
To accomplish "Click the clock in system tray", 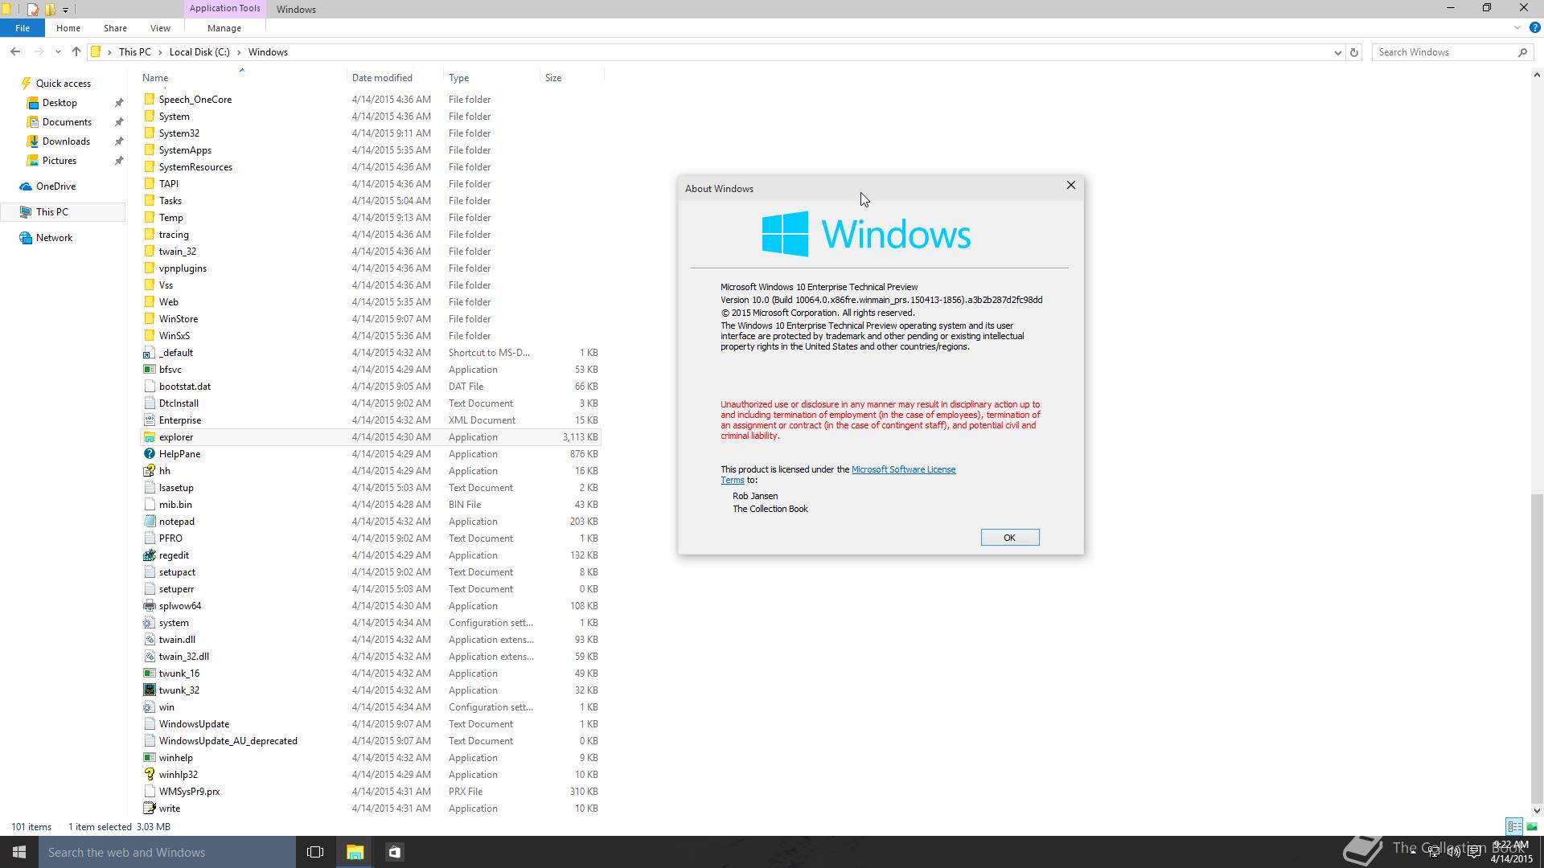I will [1510, 852].
